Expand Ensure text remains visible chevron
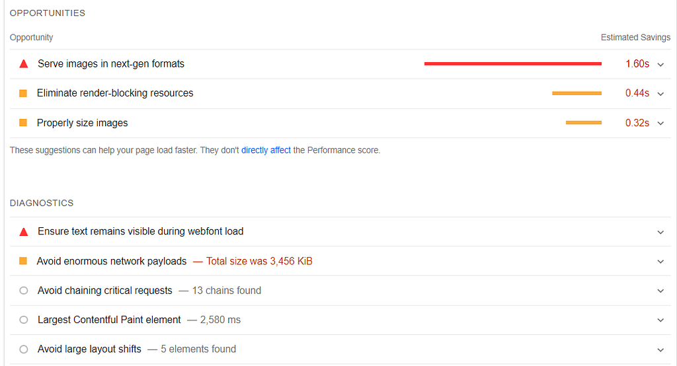The image size is (677, 366). point(660,232)
